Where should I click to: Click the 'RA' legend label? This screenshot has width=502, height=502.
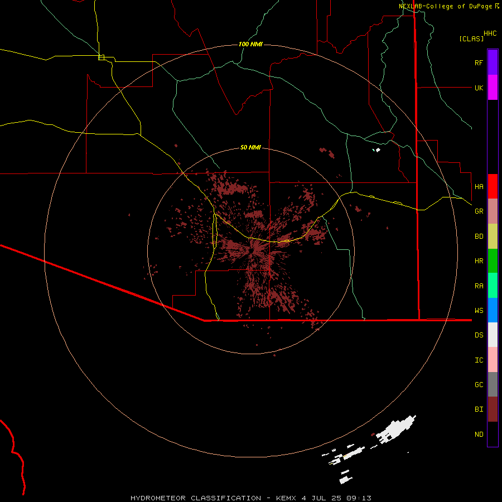pos(479,286)
